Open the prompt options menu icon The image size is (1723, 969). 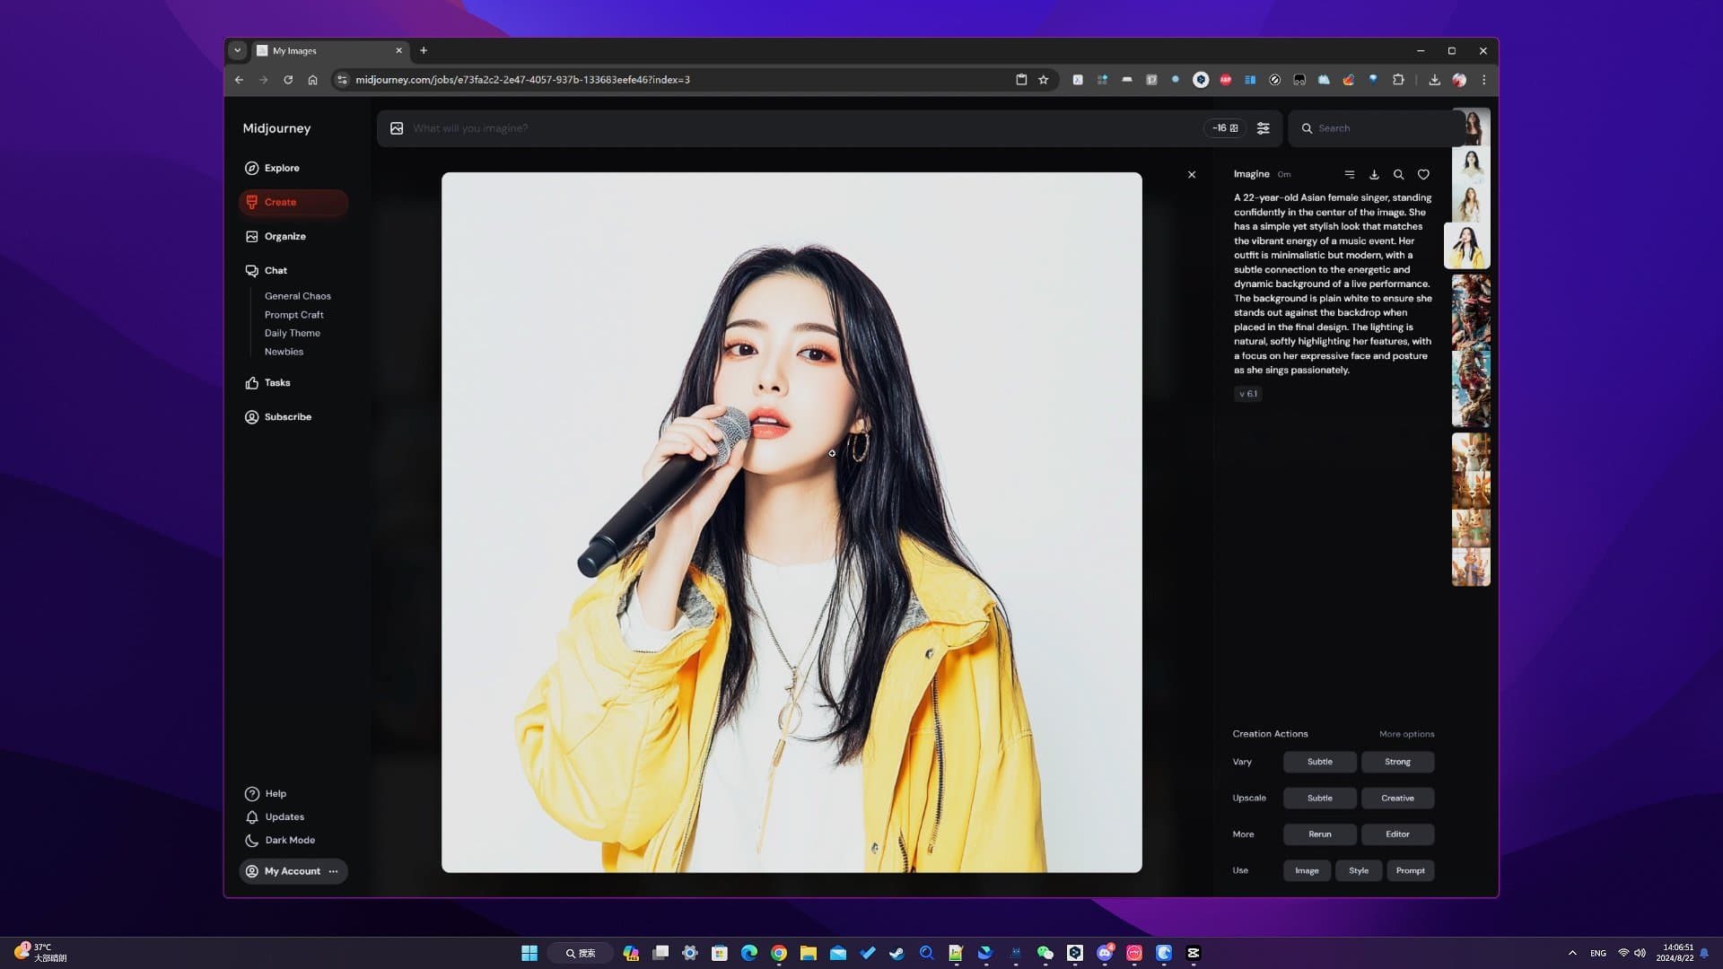(1349, 175)
